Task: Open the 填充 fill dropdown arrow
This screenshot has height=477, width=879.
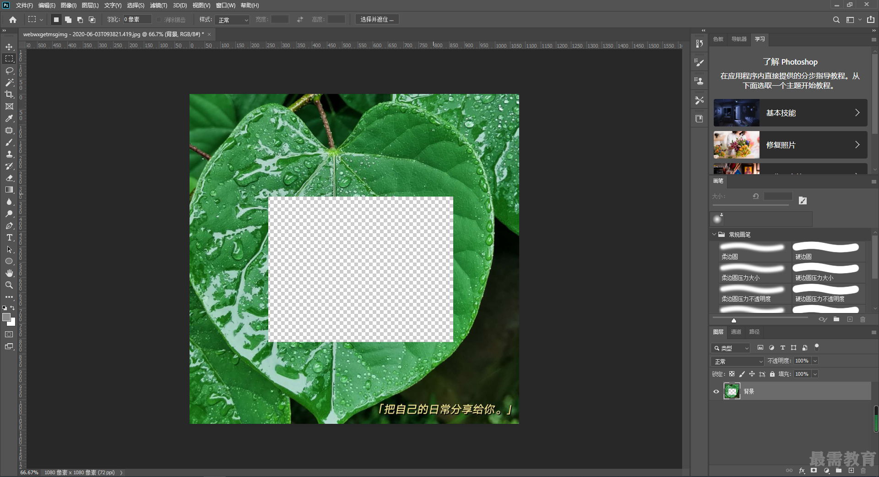Action: pos(815,374)
